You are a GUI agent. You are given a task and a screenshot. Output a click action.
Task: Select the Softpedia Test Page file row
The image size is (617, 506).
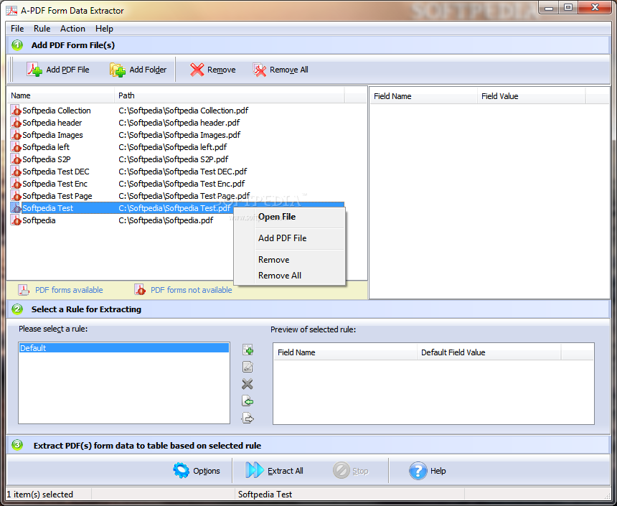[177, 196]
